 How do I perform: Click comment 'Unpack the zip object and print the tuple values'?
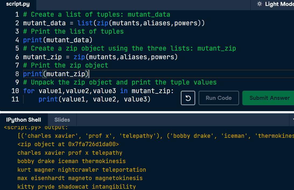point(120,82)
